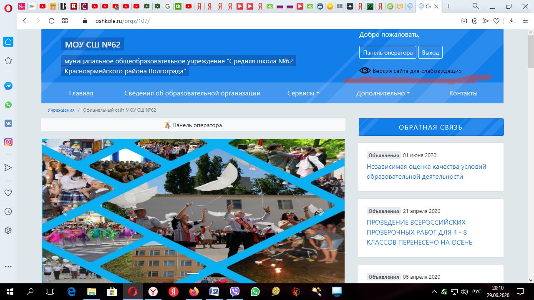Open the ad blocker shield settings

pos(475,21)
